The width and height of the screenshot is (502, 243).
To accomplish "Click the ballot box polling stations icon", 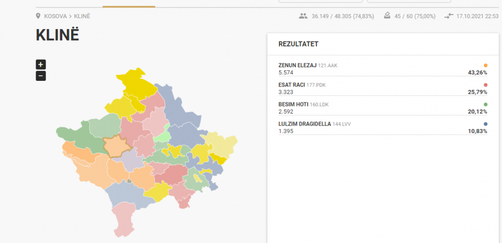I will click(387, 16).
